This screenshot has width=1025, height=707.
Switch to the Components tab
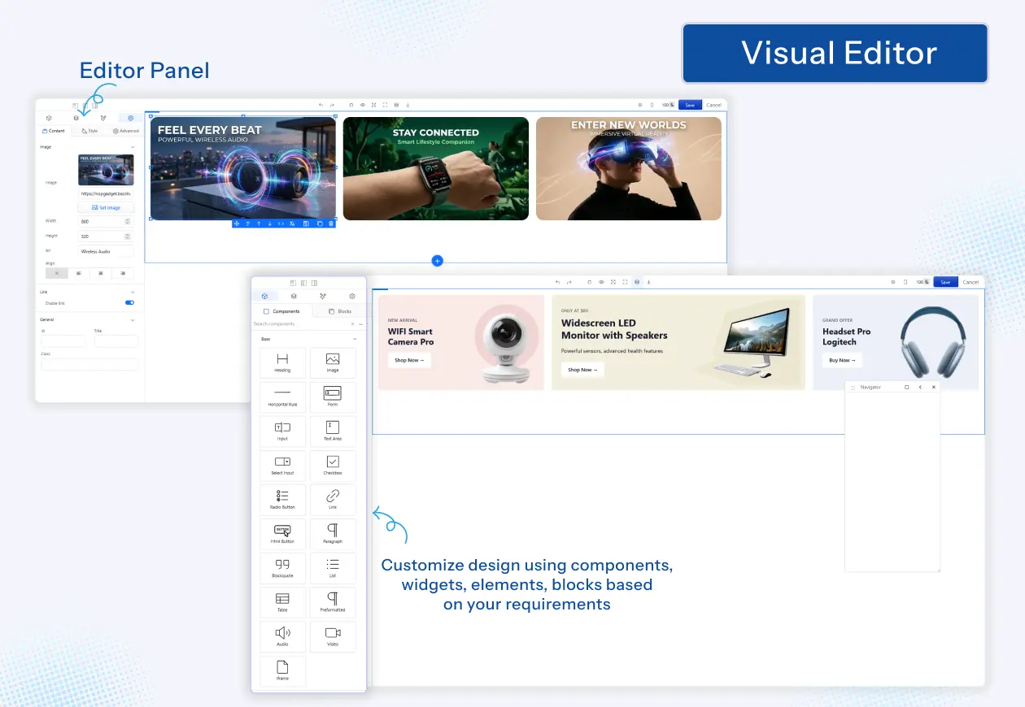click(281, 311)
